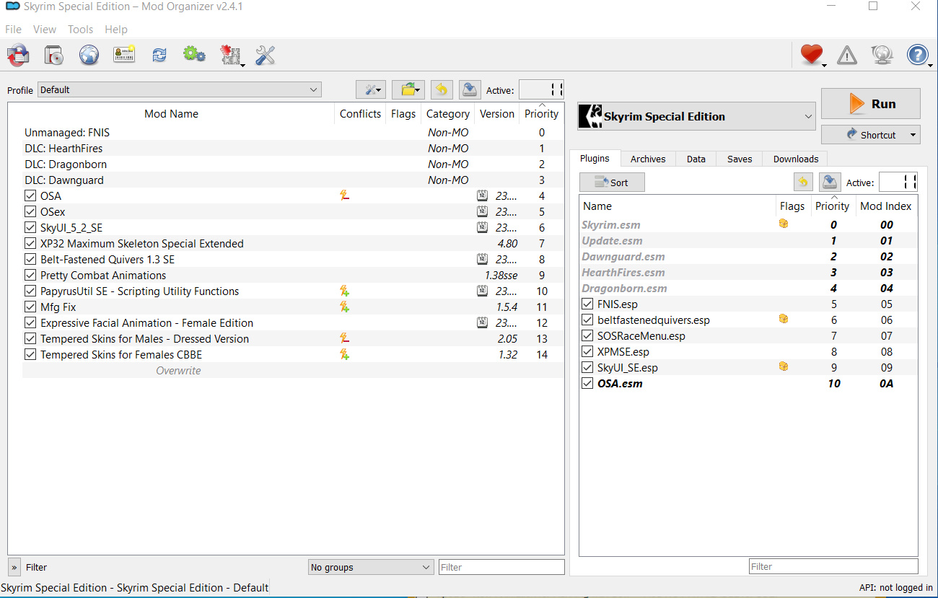Click the blue refresh arrows icon
938x598 pixels.
click(x=159, y=55)
